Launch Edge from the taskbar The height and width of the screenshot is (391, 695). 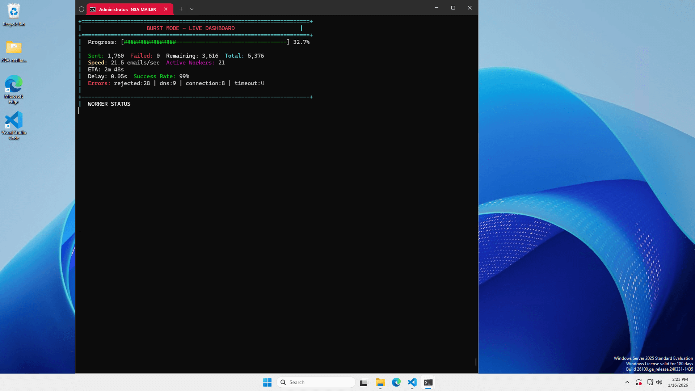click(396, 382)
